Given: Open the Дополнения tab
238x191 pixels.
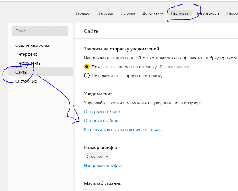Looking at the screenshot, I should pos(153,13).
